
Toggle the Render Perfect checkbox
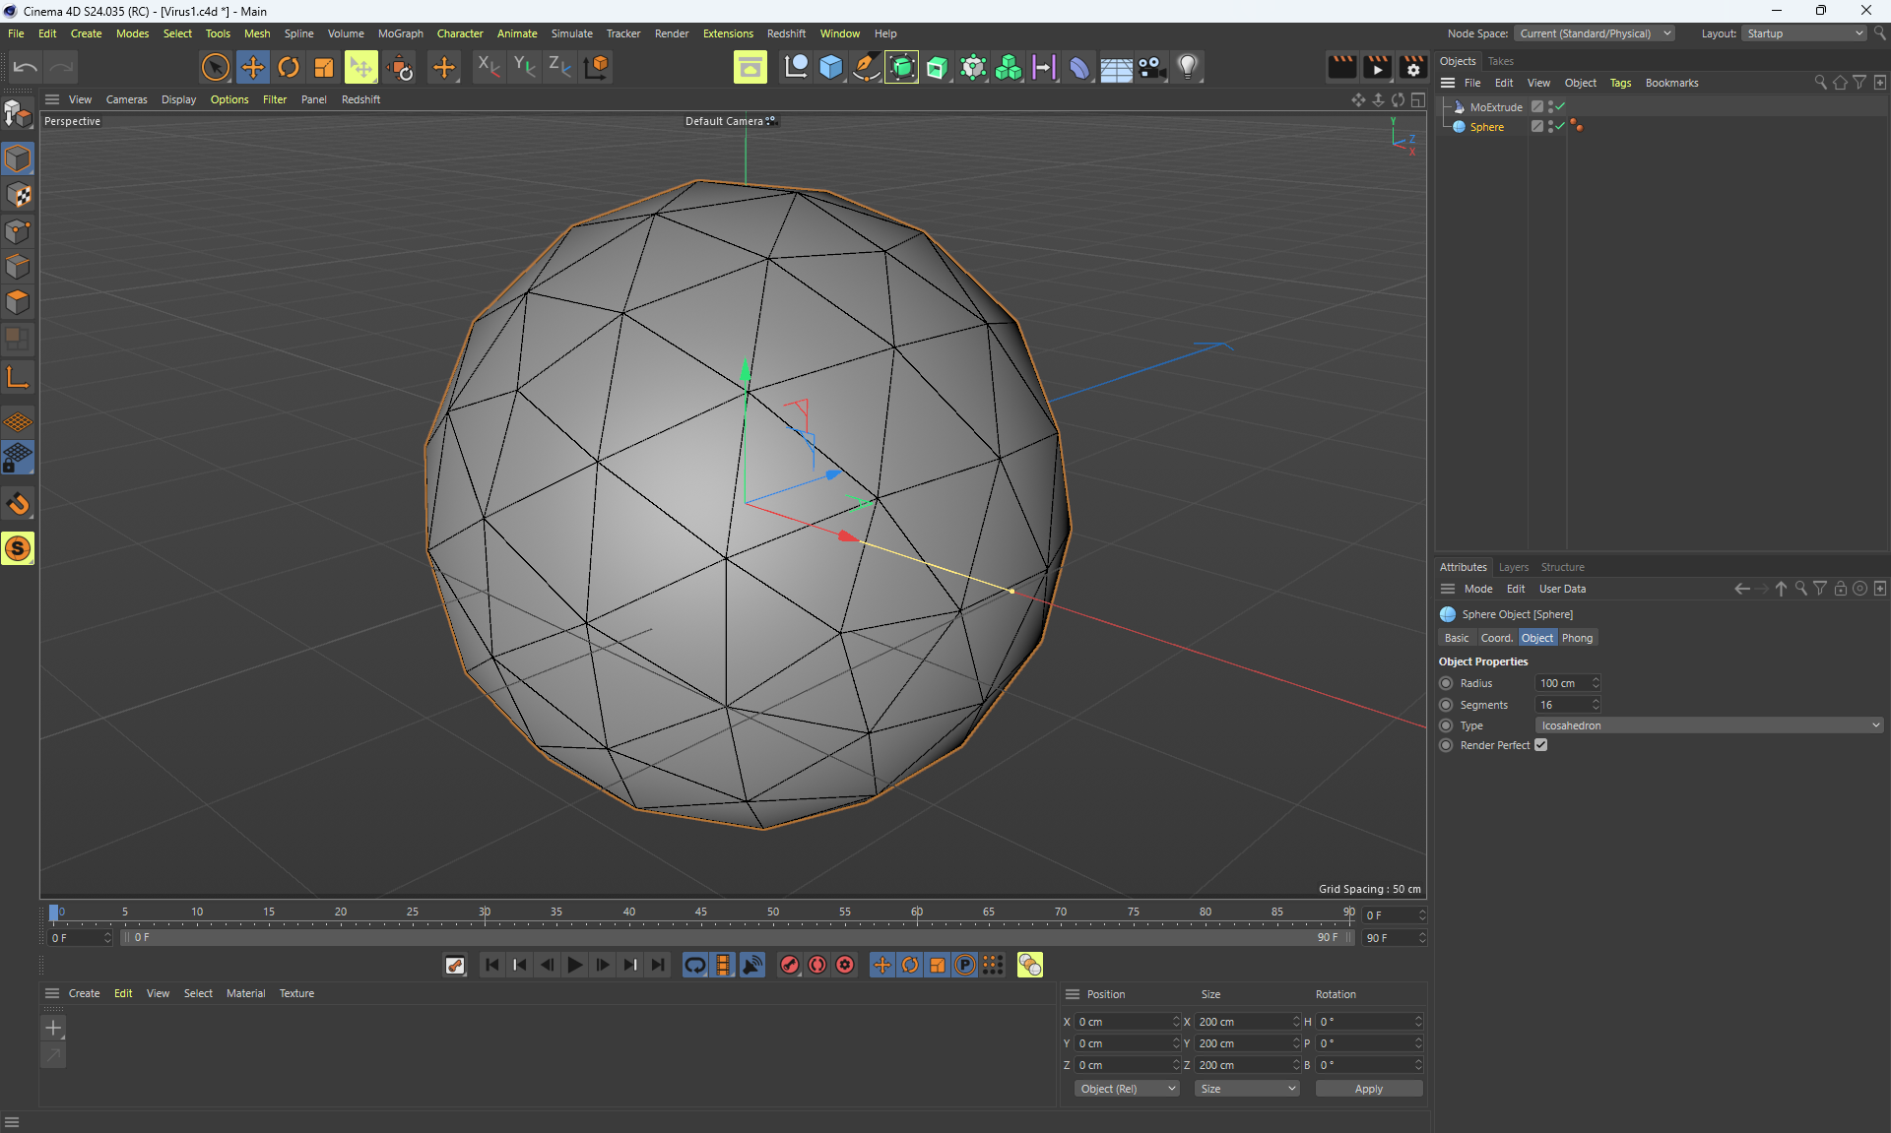click(1541, 745)
